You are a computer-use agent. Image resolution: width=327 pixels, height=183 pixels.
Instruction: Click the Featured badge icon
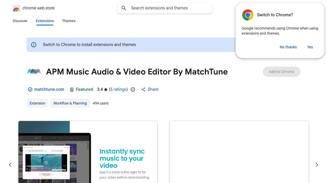pyautogui.click(x=72, y=89)
